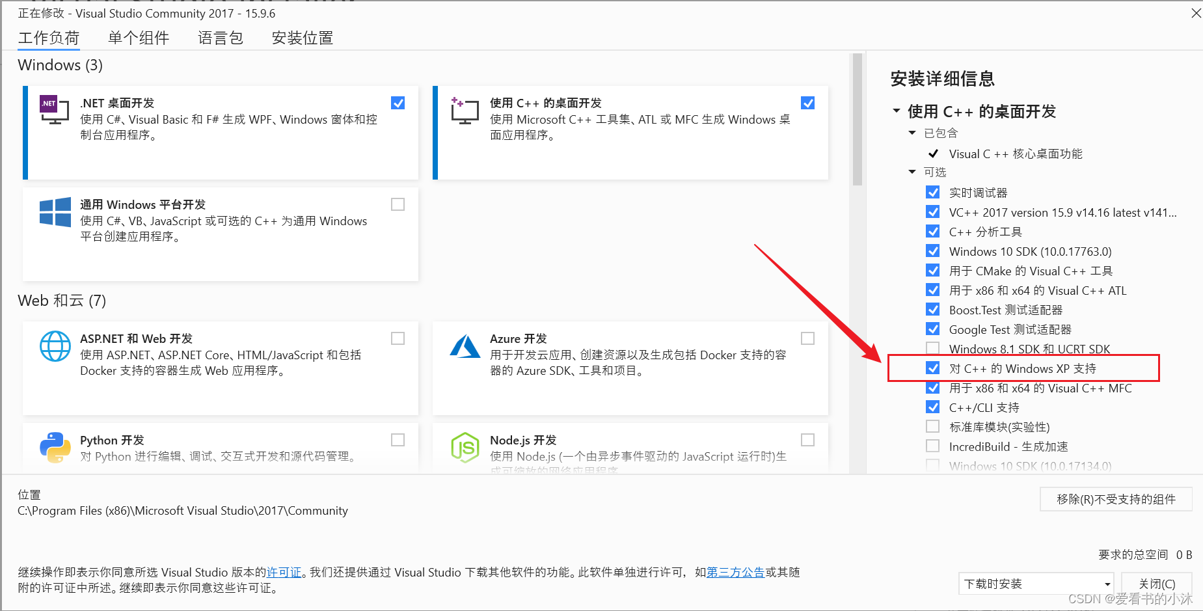Click the Python development logo icon

click(55, 448)
